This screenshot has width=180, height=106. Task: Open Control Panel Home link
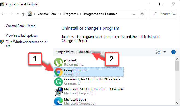coord(21,26)
